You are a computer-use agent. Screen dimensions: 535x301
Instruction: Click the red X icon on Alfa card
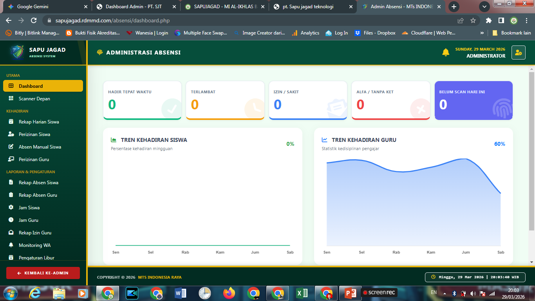(x=420, y=109)
